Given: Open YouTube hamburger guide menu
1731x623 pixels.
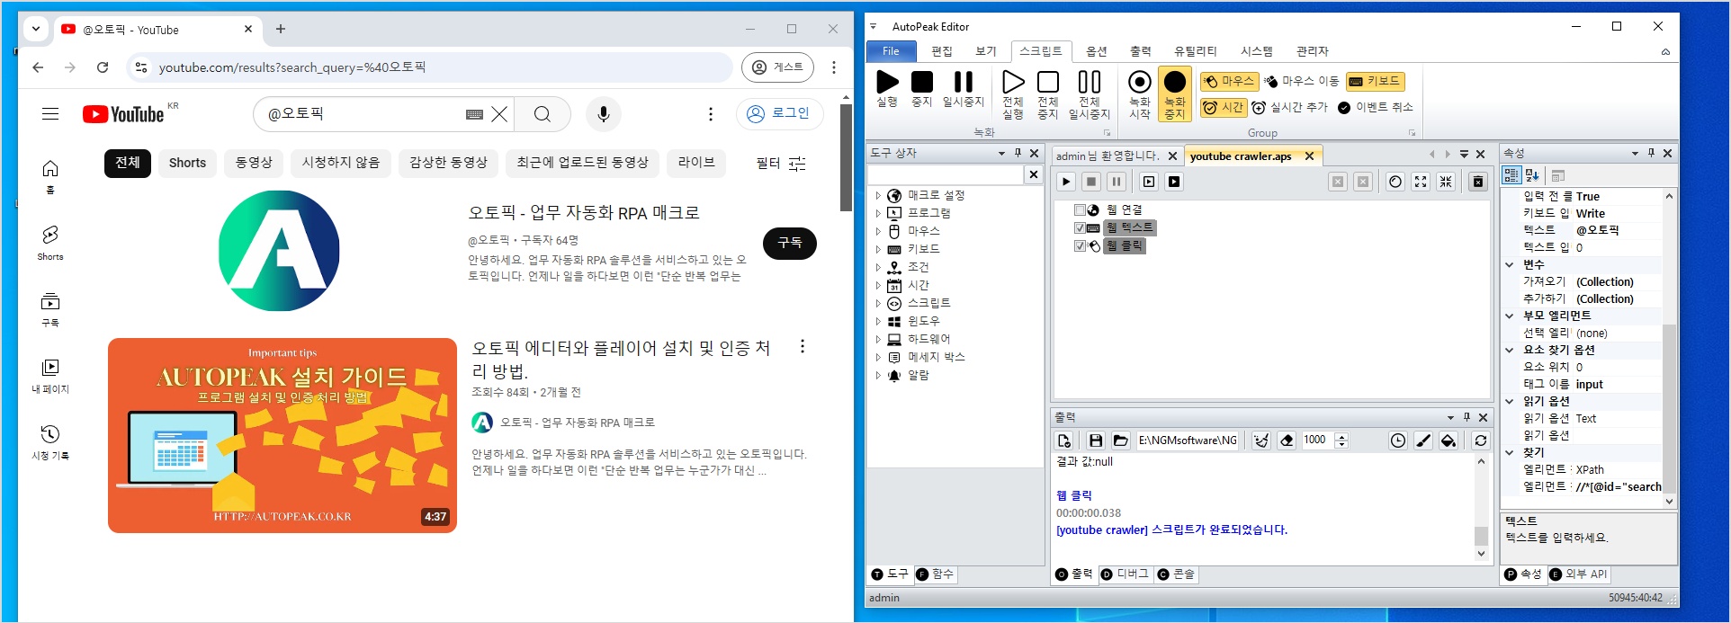Looking at the screenshot, I should tap(50, 114).
